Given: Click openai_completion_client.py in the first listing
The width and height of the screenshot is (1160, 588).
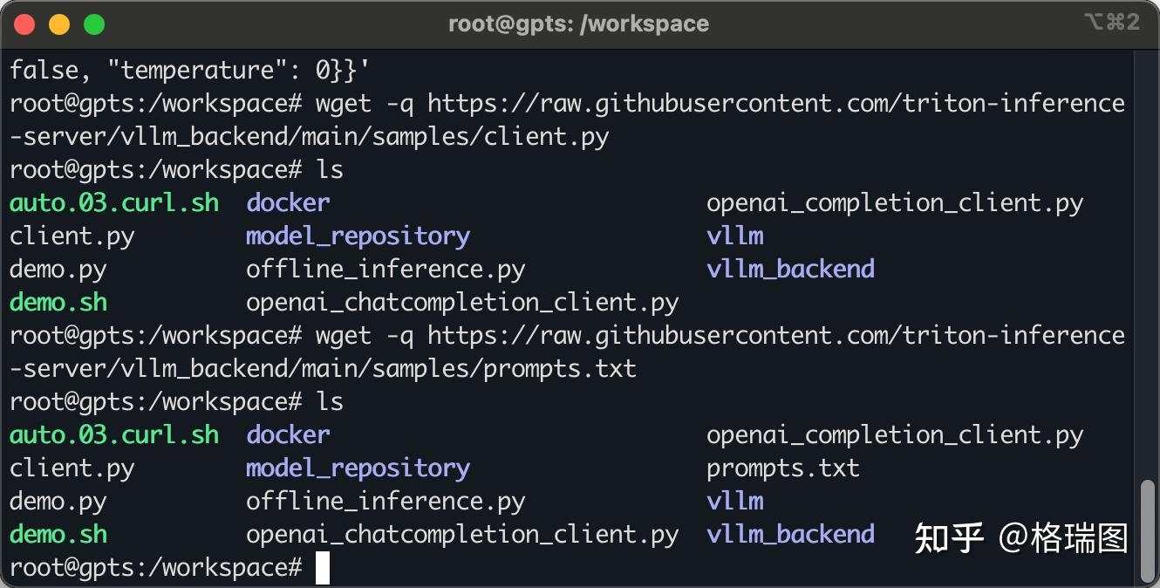Looking at the screenshot, I should coord(894,203).
